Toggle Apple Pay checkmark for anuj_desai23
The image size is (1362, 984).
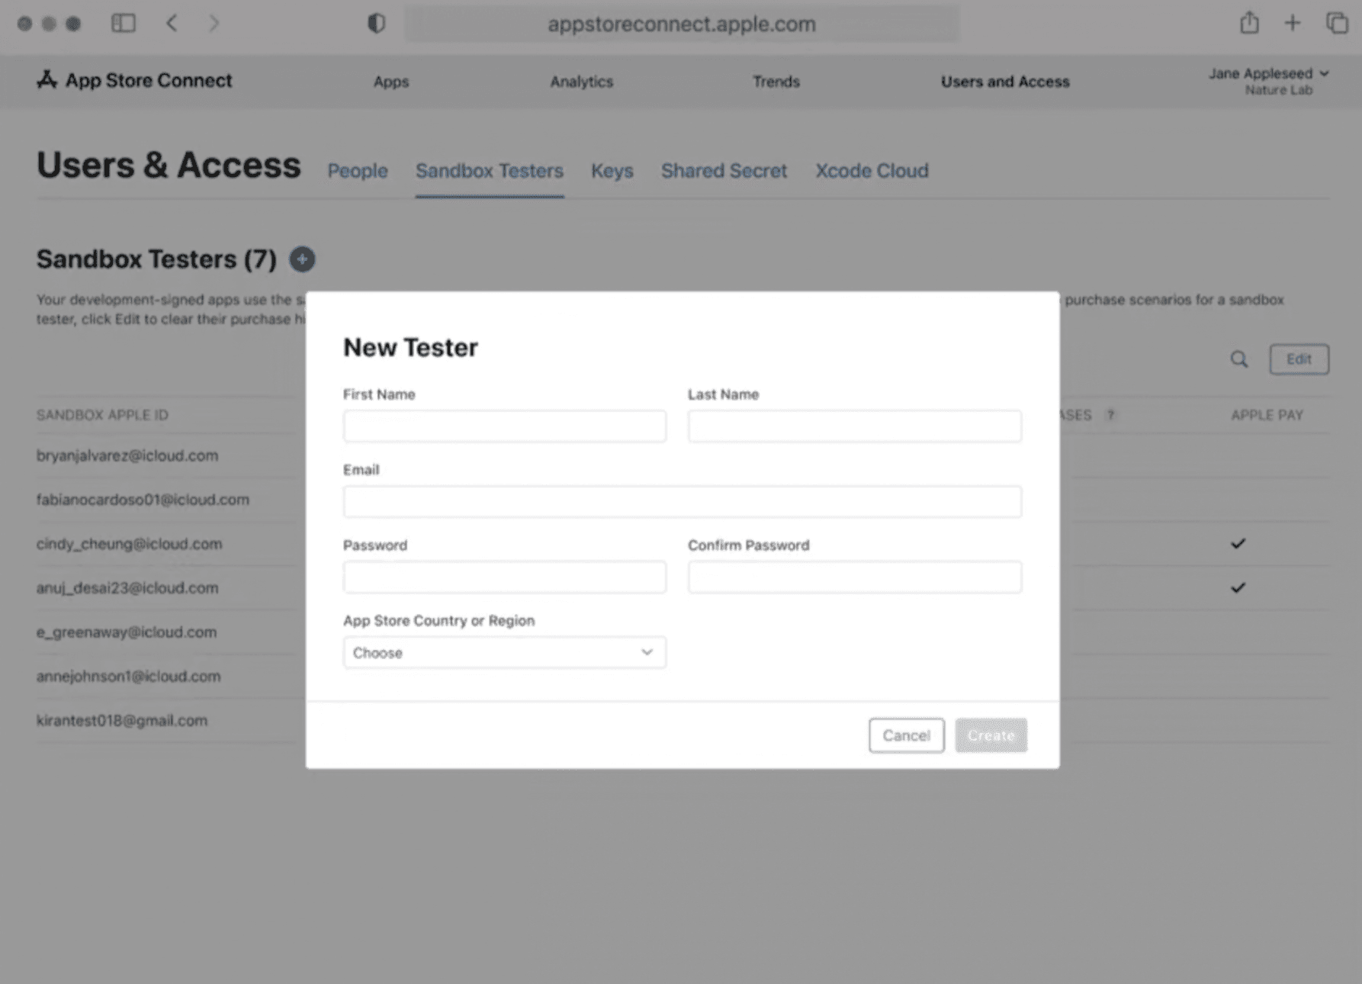coord(1238,587)
